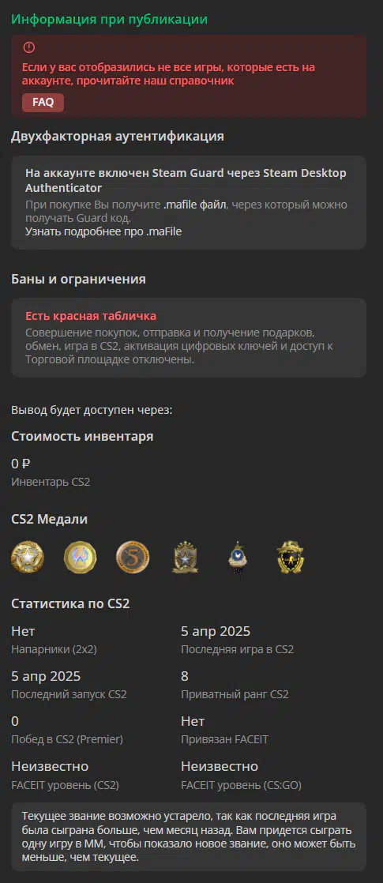Click the 'Привязан FACEIT' status text
Image resolution: width=383 pixels, height=883 pixels.
point(224,739)
